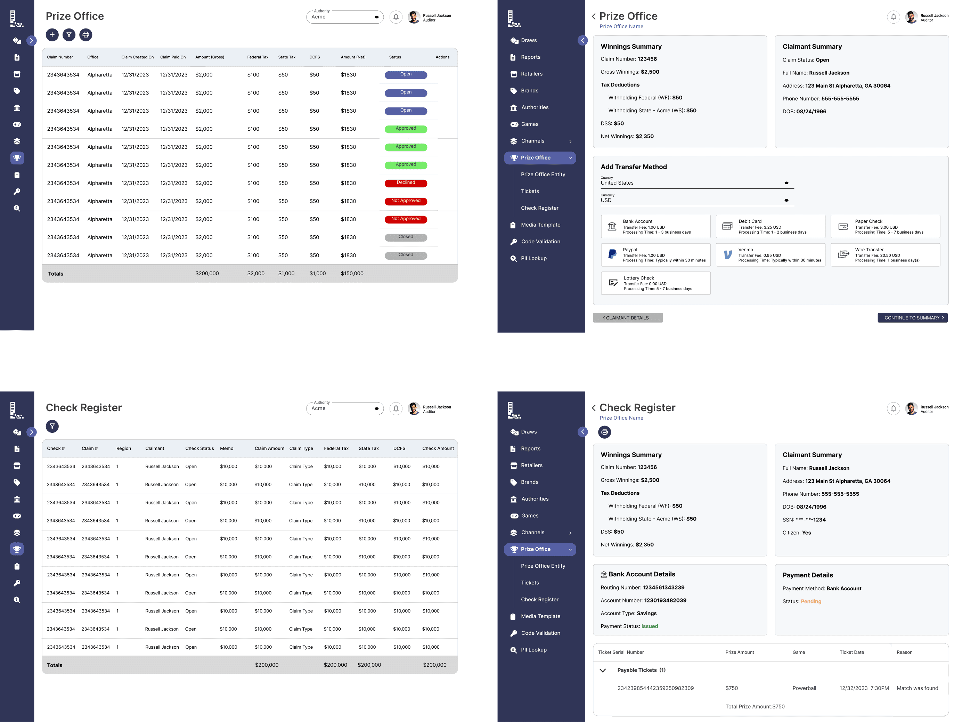This screenshot has width=962, height=722.
Task: Click the Claimant Details back button
Action: click(627, 317)
